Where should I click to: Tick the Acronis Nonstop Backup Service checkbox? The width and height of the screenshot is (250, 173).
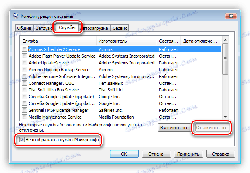tap(24, 70)
